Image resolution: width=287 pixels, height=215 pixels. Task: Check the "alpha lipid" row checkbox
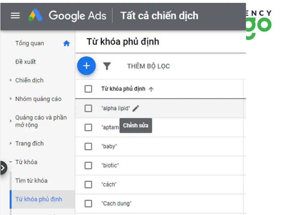(x=88, y=108)
